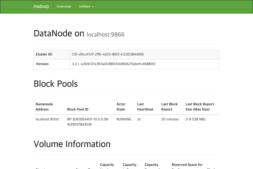
Task: Click the Utilities menu to reveal its options
Action: click(86, 6)
